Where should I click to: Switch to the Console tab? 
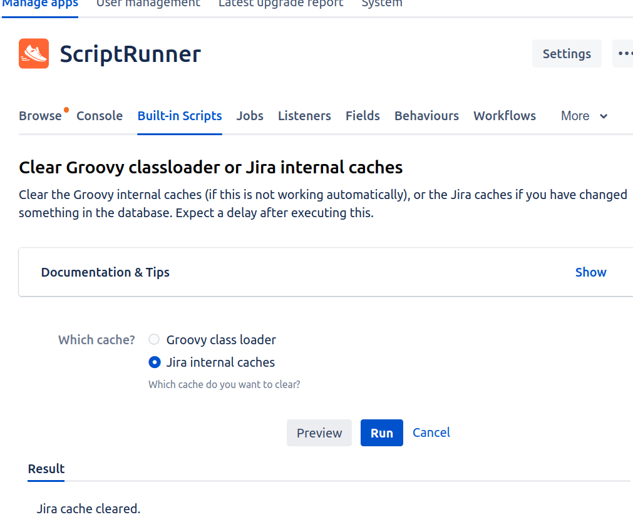(100, 116)
